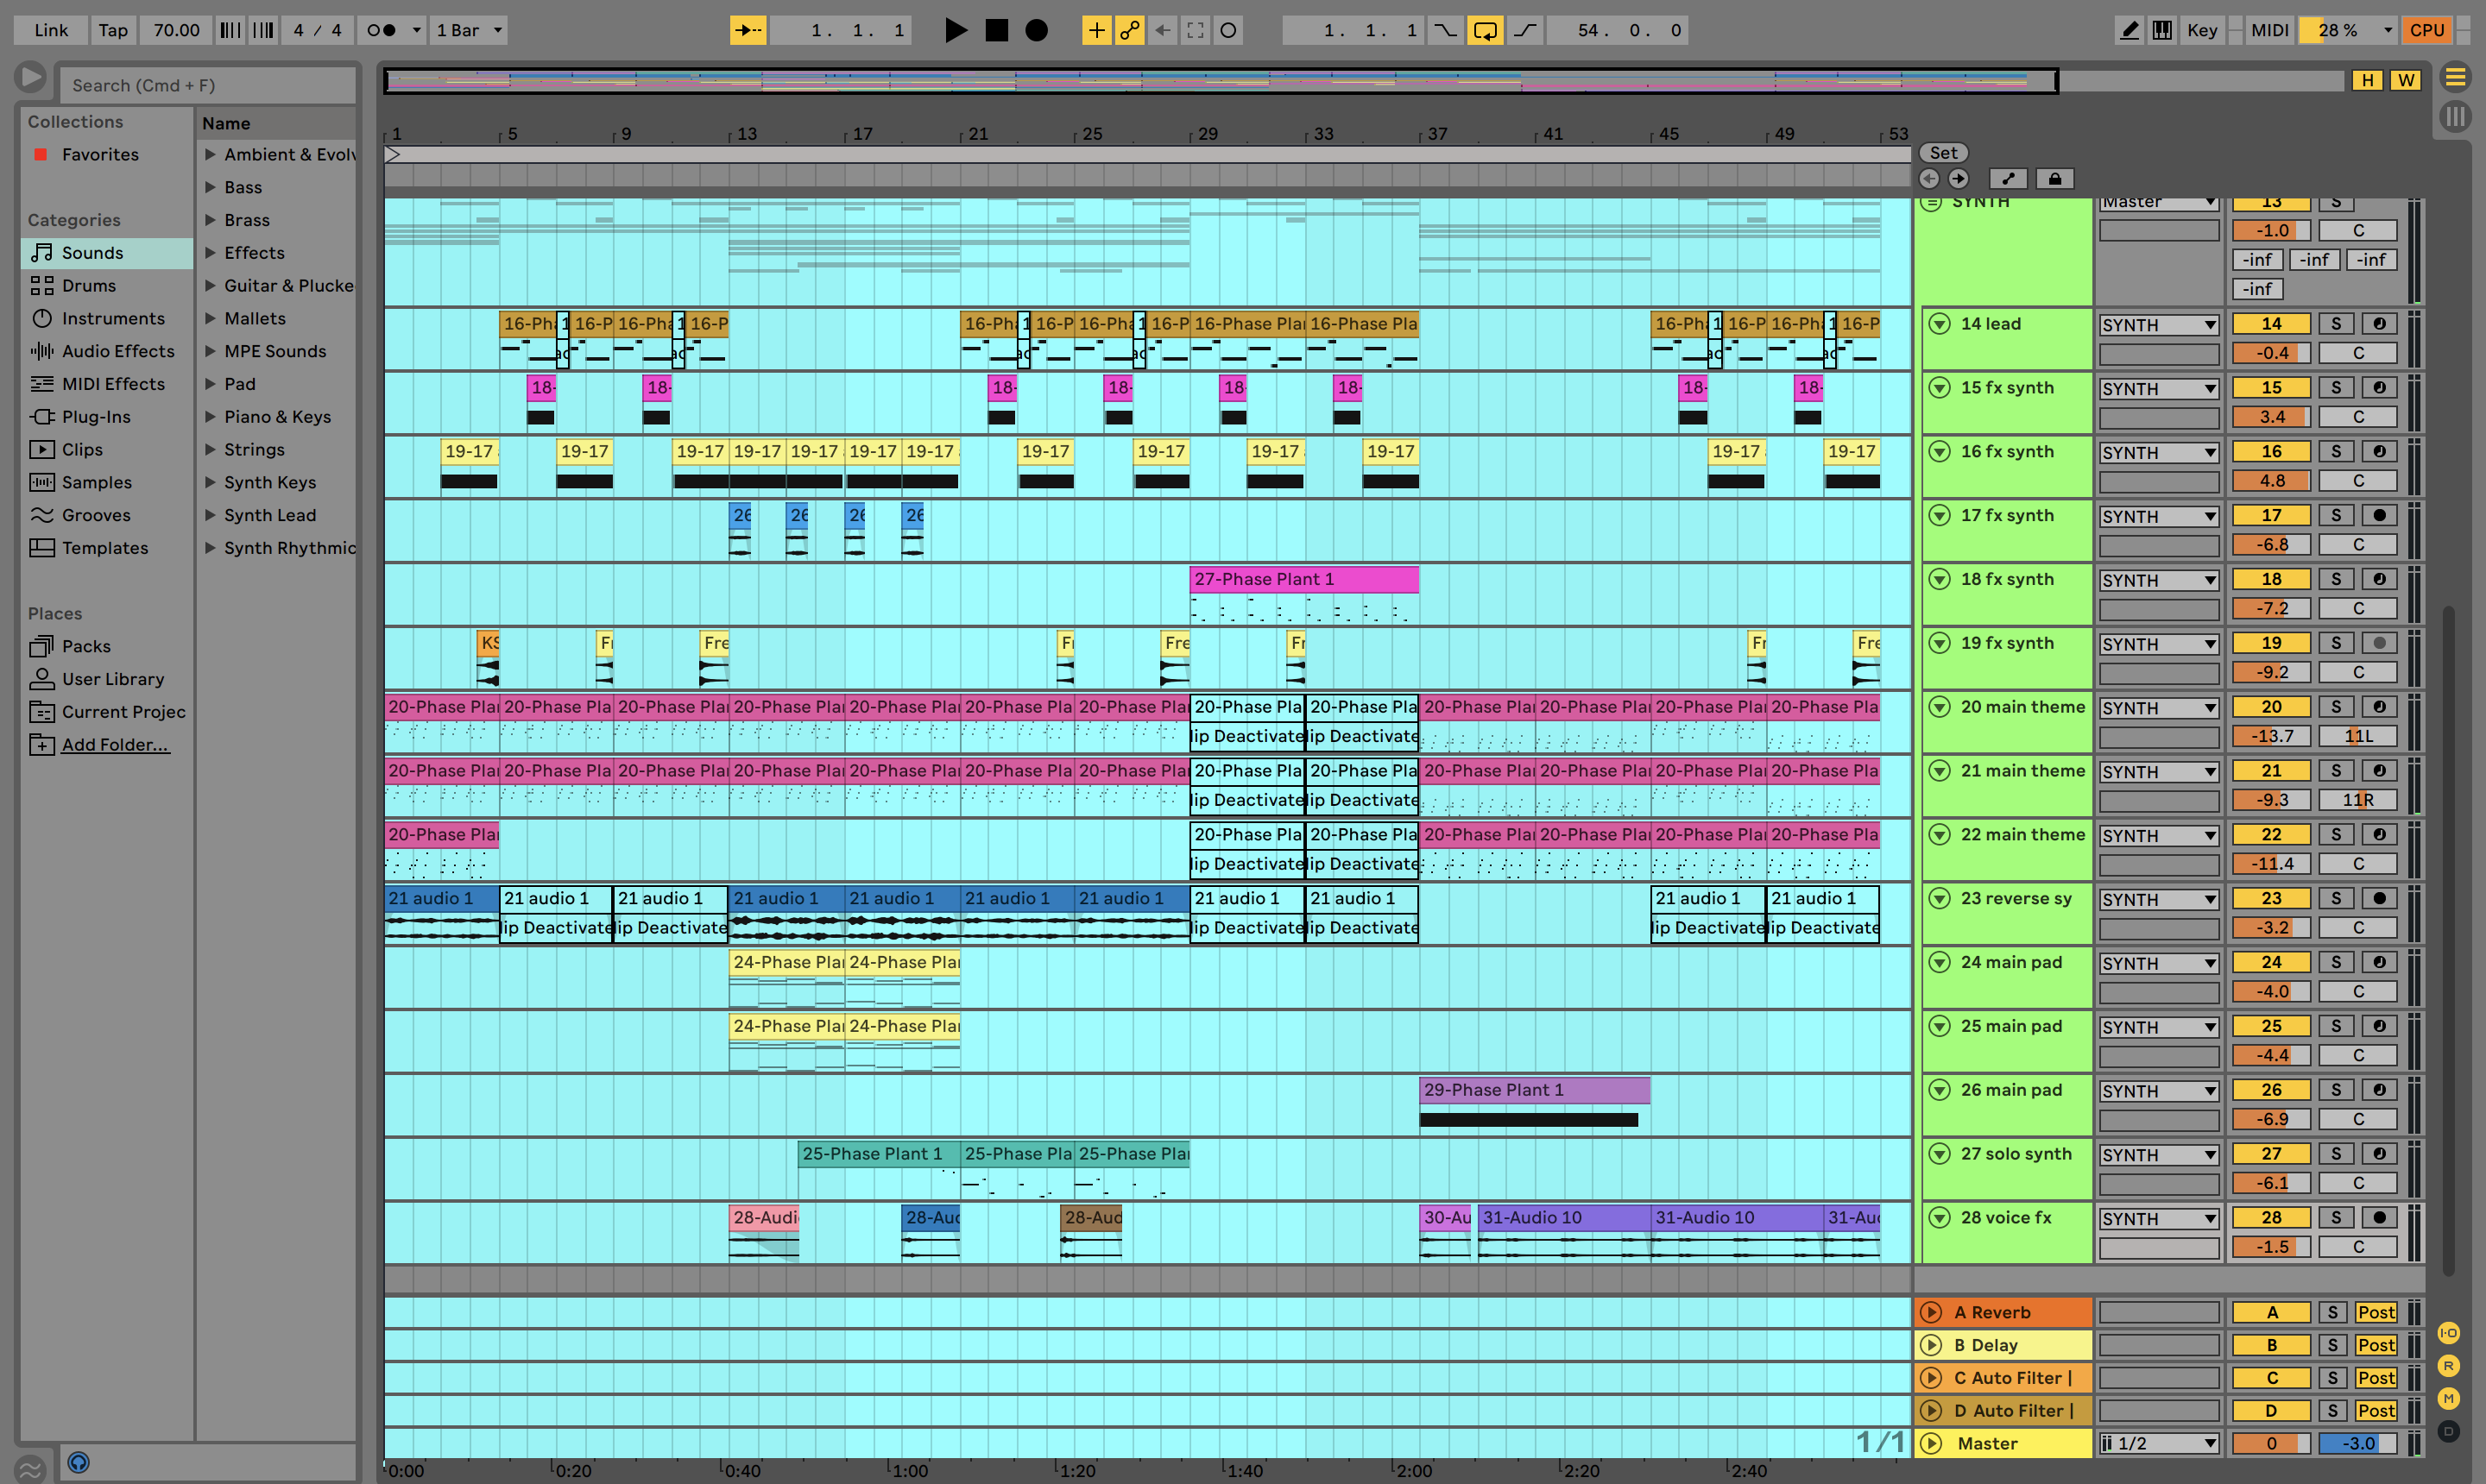
Task: Expand the Piano & Keys folder
Action: tap(210, 417)
